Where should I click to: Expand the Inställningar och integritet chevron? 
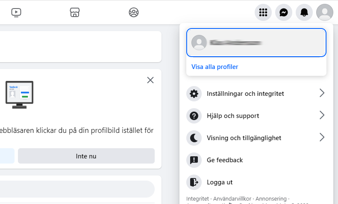(x=322, y=93)
